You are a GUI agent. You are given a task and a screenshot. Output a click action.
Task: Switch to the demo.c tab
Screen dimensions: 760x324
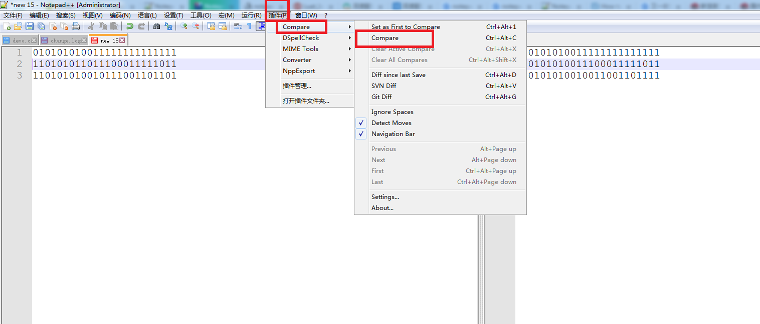[20, 40]
